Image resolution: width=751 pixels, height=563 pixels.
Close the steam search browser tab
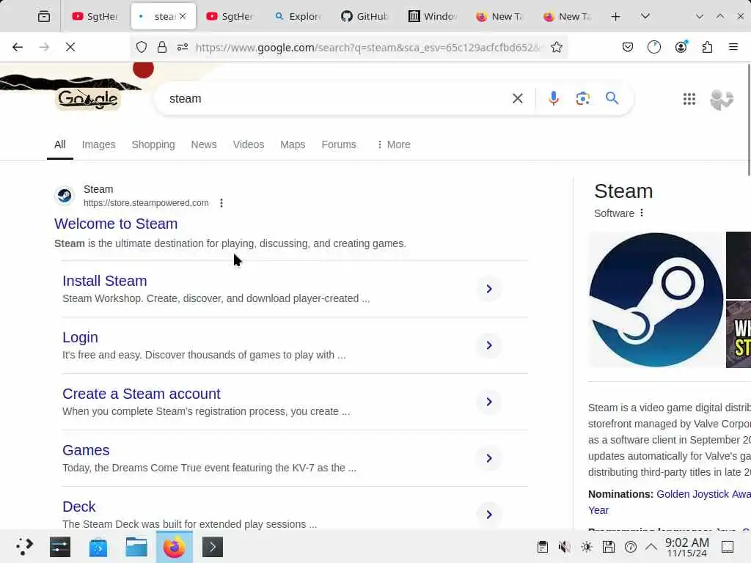click(x=183, y=16)
